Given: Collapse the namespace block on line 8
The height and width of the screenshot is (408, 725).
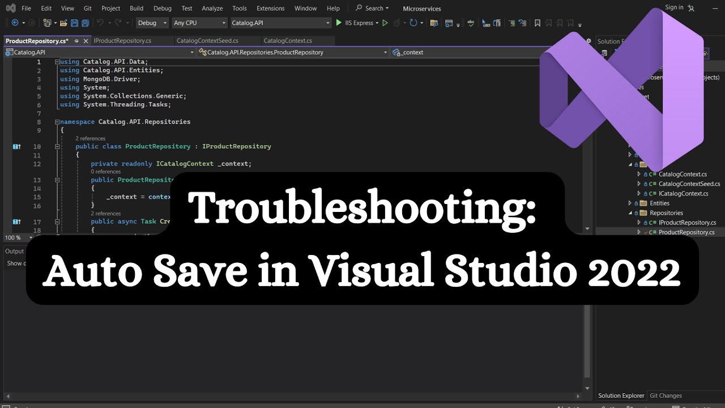Looking at the screenshot, I should pos(57,122).
